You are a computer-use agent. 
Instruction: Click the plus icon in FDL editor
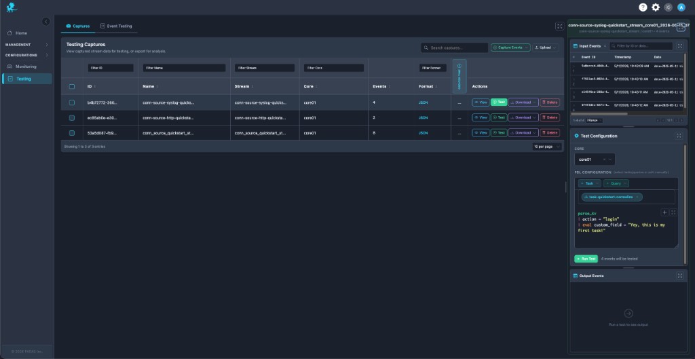(x=664, y=212)
